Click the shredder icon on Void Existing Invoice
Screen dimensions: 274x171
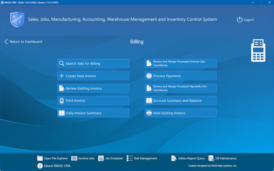(x=149, y=113)
